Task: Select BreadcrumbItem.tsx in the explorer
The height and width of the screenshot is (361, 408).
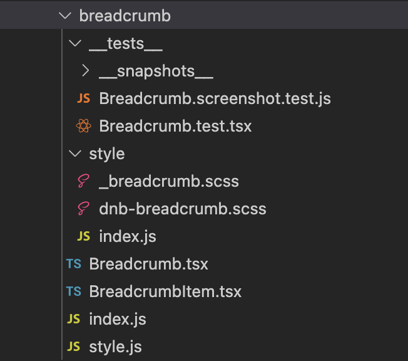Action: 165,291
